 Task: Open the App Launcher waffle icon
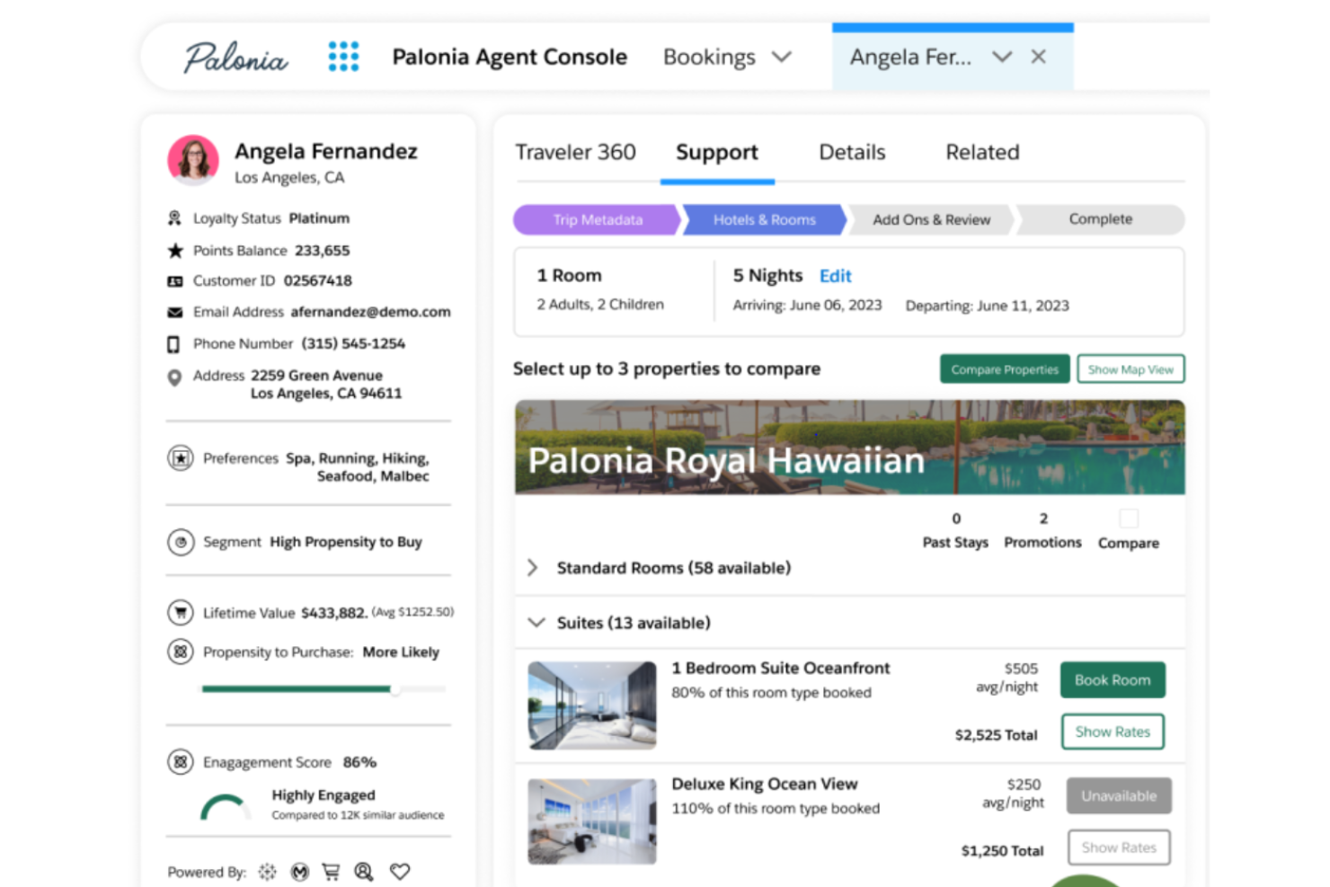coord(343,56)
